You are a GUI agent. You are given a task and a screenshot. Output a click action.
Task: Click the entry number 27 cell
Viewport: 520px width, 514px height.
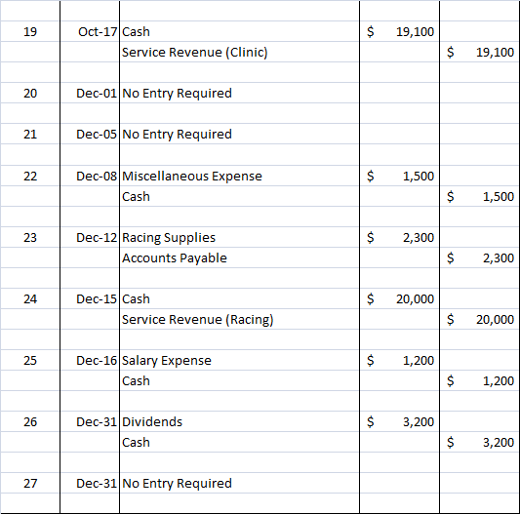click(x=30, y=483)
